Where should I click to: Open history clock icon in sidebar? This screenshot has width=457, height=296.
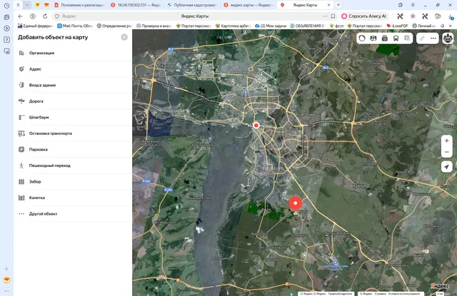6,6
